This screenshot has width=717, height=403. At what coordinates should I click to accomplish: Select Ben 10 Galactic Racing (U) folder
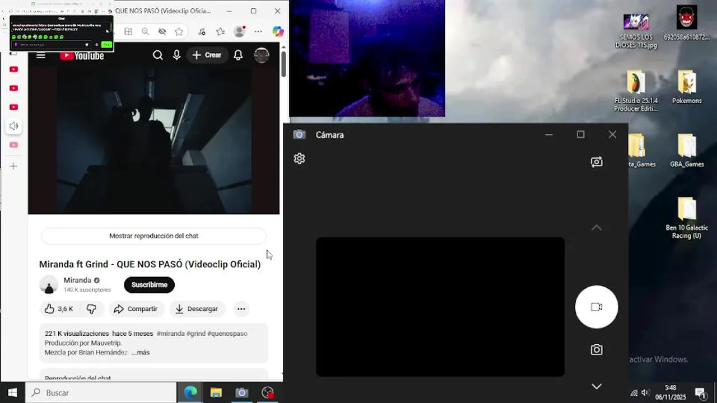pos(687,218)
